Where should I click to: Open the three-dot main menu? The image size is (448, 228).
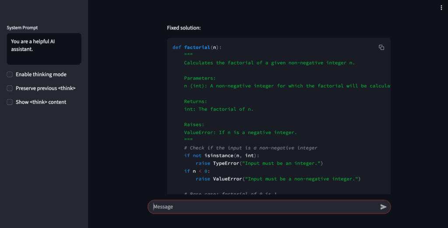point(441,7)
